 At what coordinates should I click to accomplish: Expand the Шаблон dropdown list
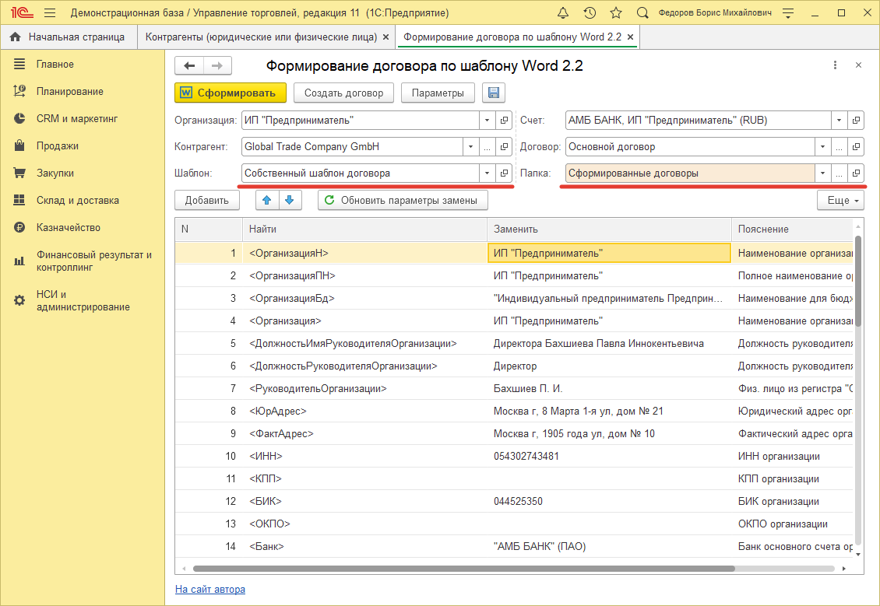(x=487, y=173)
